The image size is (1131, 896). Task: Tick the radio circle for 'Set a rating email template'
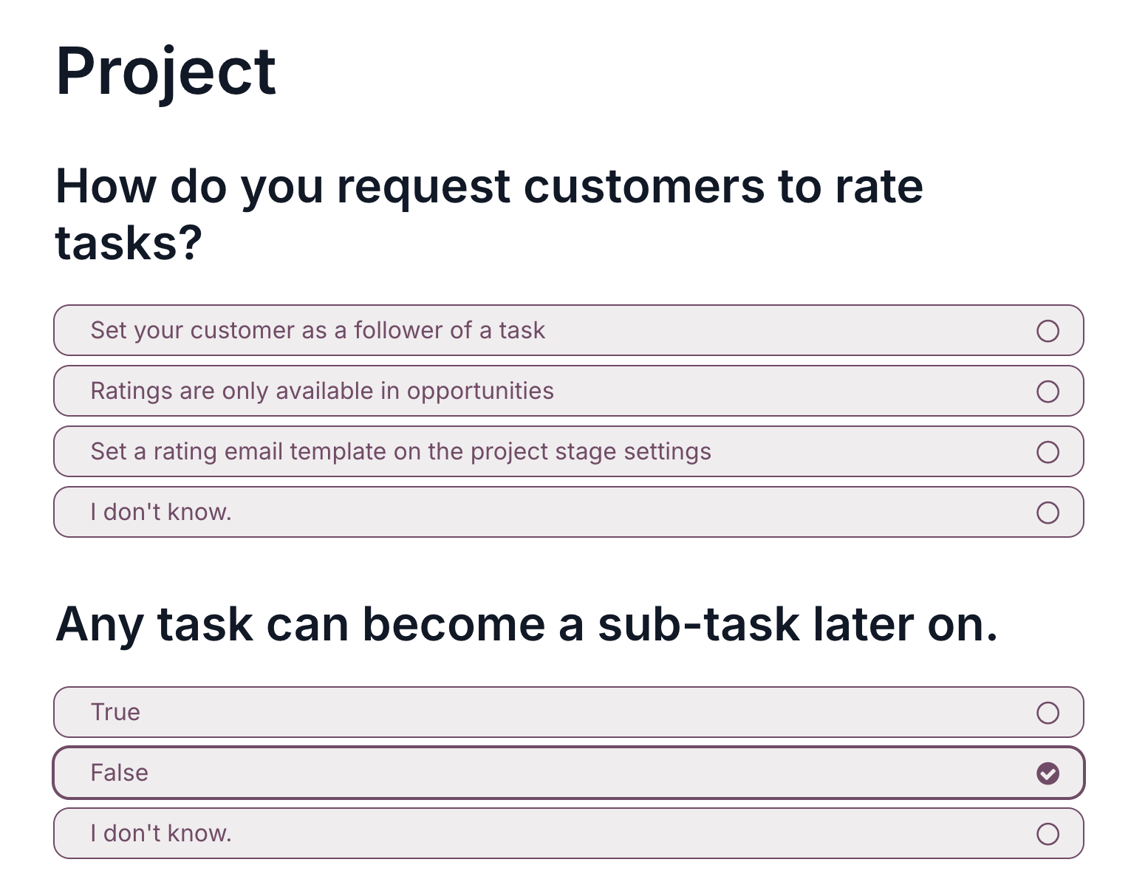(x=1048, y=451)
